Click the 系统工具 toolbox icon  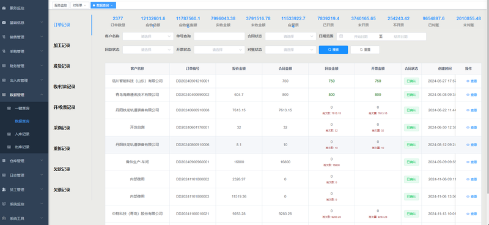pos(4,218)
